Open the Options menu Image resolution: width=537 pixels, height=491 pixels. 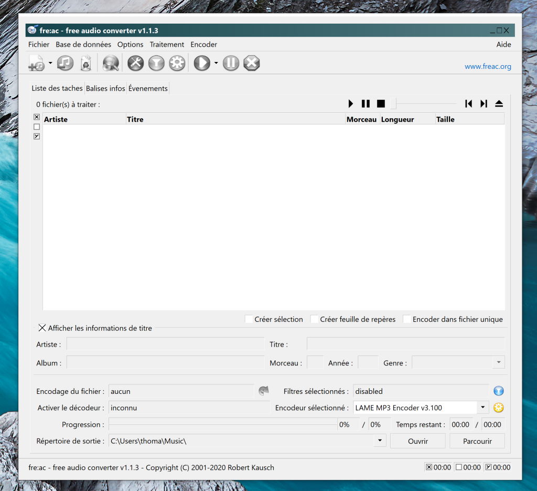point(130,45)
